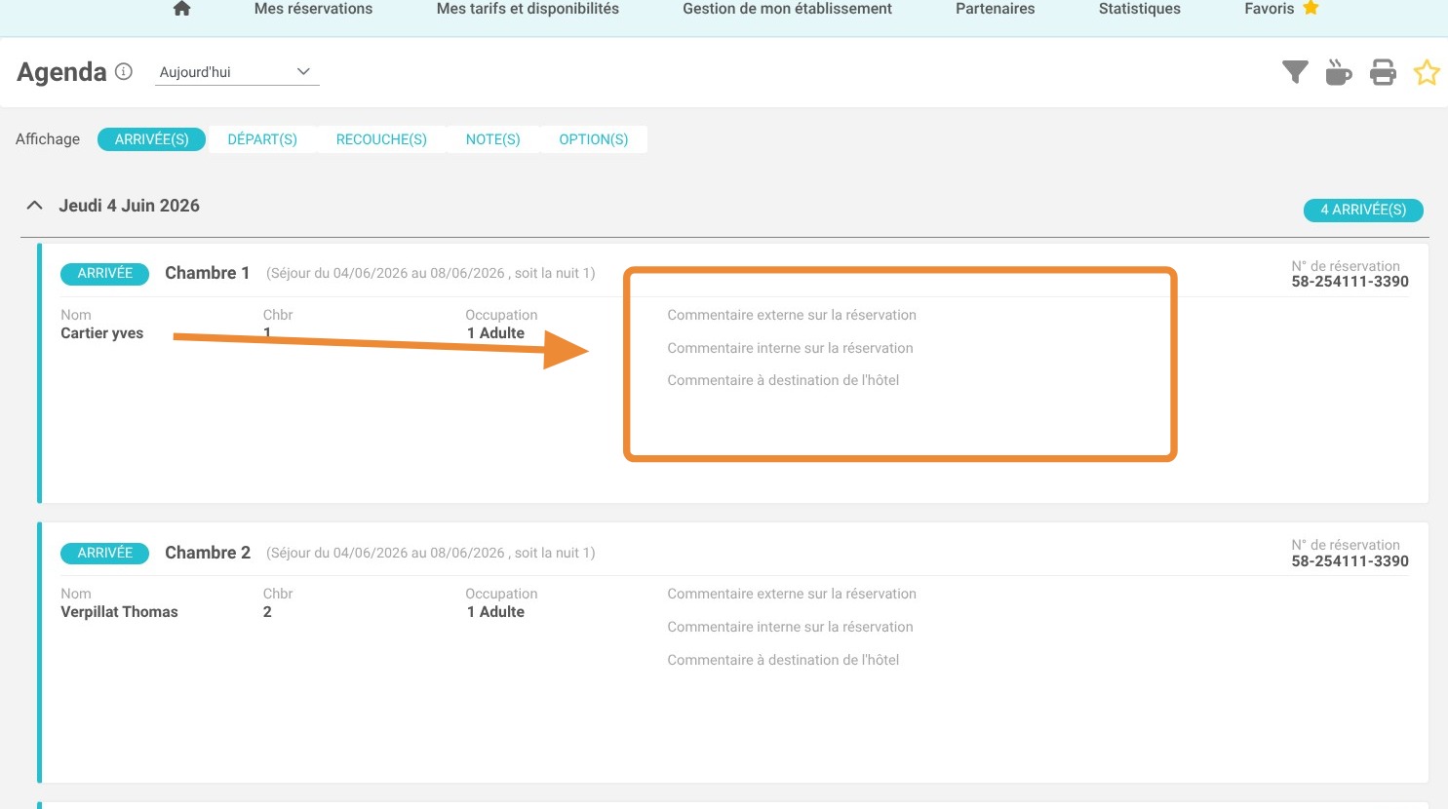1448x809 pixels.
Task: Toggle the DÉPART(S) display filter
Action: 262,139
